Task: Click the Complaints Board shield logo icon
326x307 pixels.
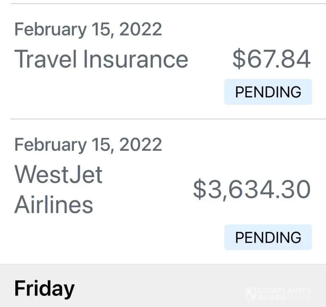Action: pos(251,294)
